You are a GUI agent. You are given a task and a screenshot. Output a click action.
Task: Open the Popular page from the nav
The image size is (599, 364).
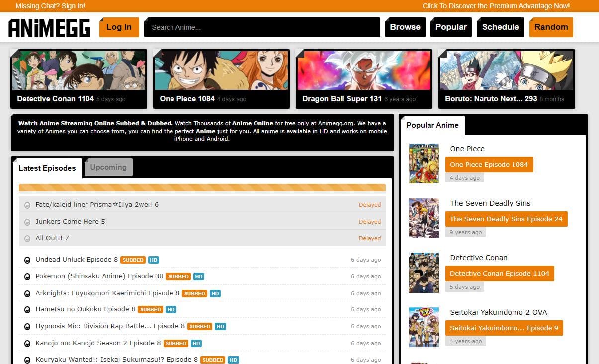click(451, 27)
